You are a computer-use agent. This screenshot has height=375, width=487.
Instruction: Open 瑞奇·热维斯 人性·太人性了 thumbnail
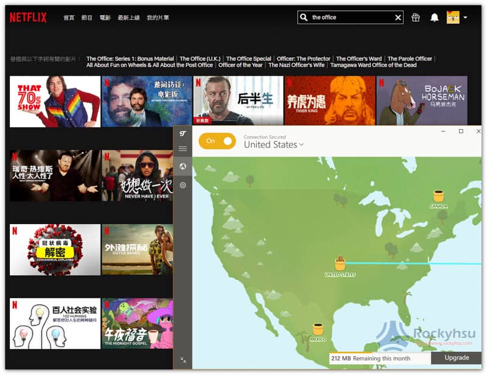[x=55, y=175]
